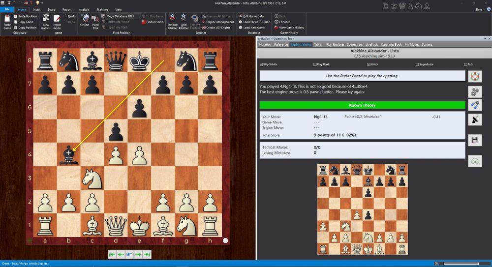
Task: Open the Mega Database 2021 dropdown
Action: (x=138, y=16)
